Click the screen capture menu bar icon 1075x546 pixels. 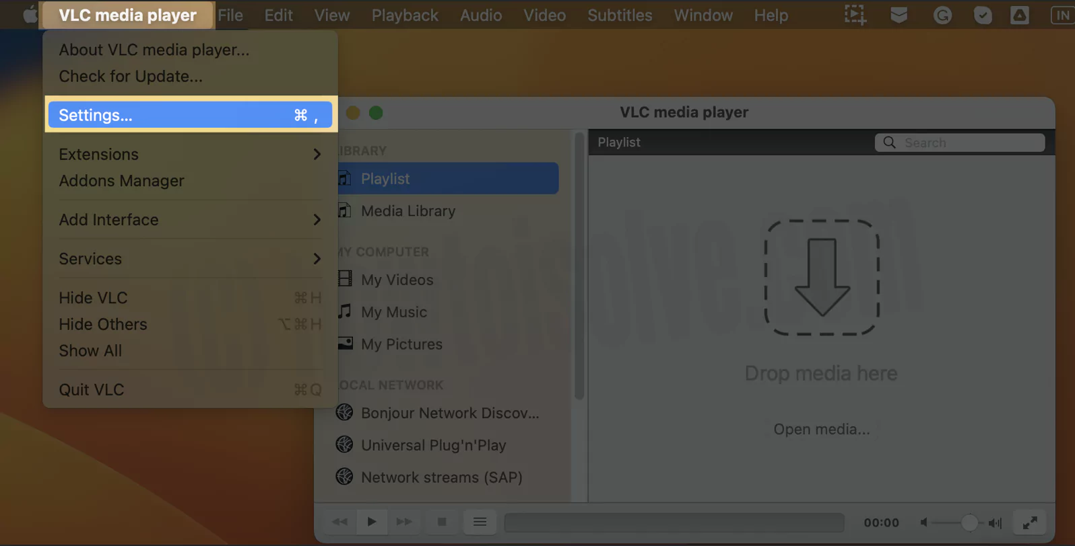[x=855, y=15]
